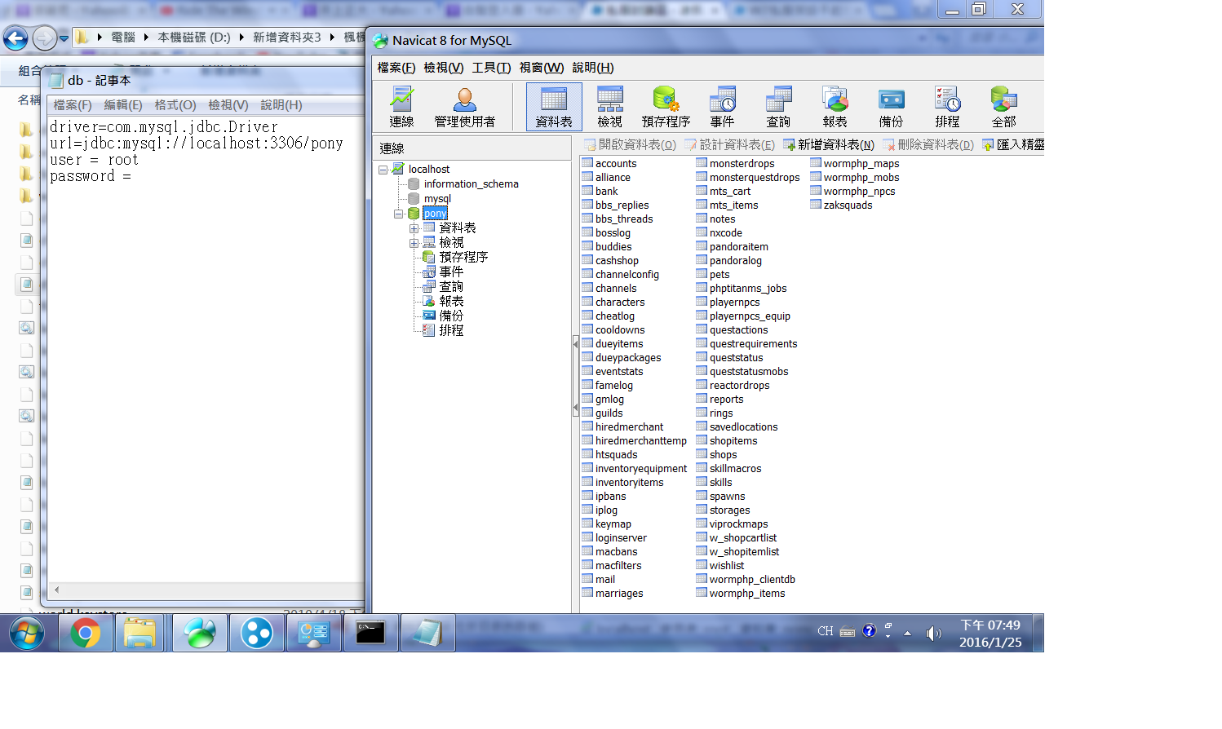
Task: Expand the 資料表 node under pony
Action: click(x=414, y=228)
